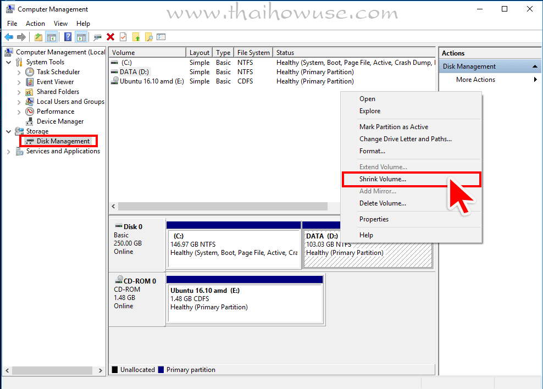The image size is (543, 389).
Task: Click the Computer Management (Local) root icon
Action: point(9,52)
